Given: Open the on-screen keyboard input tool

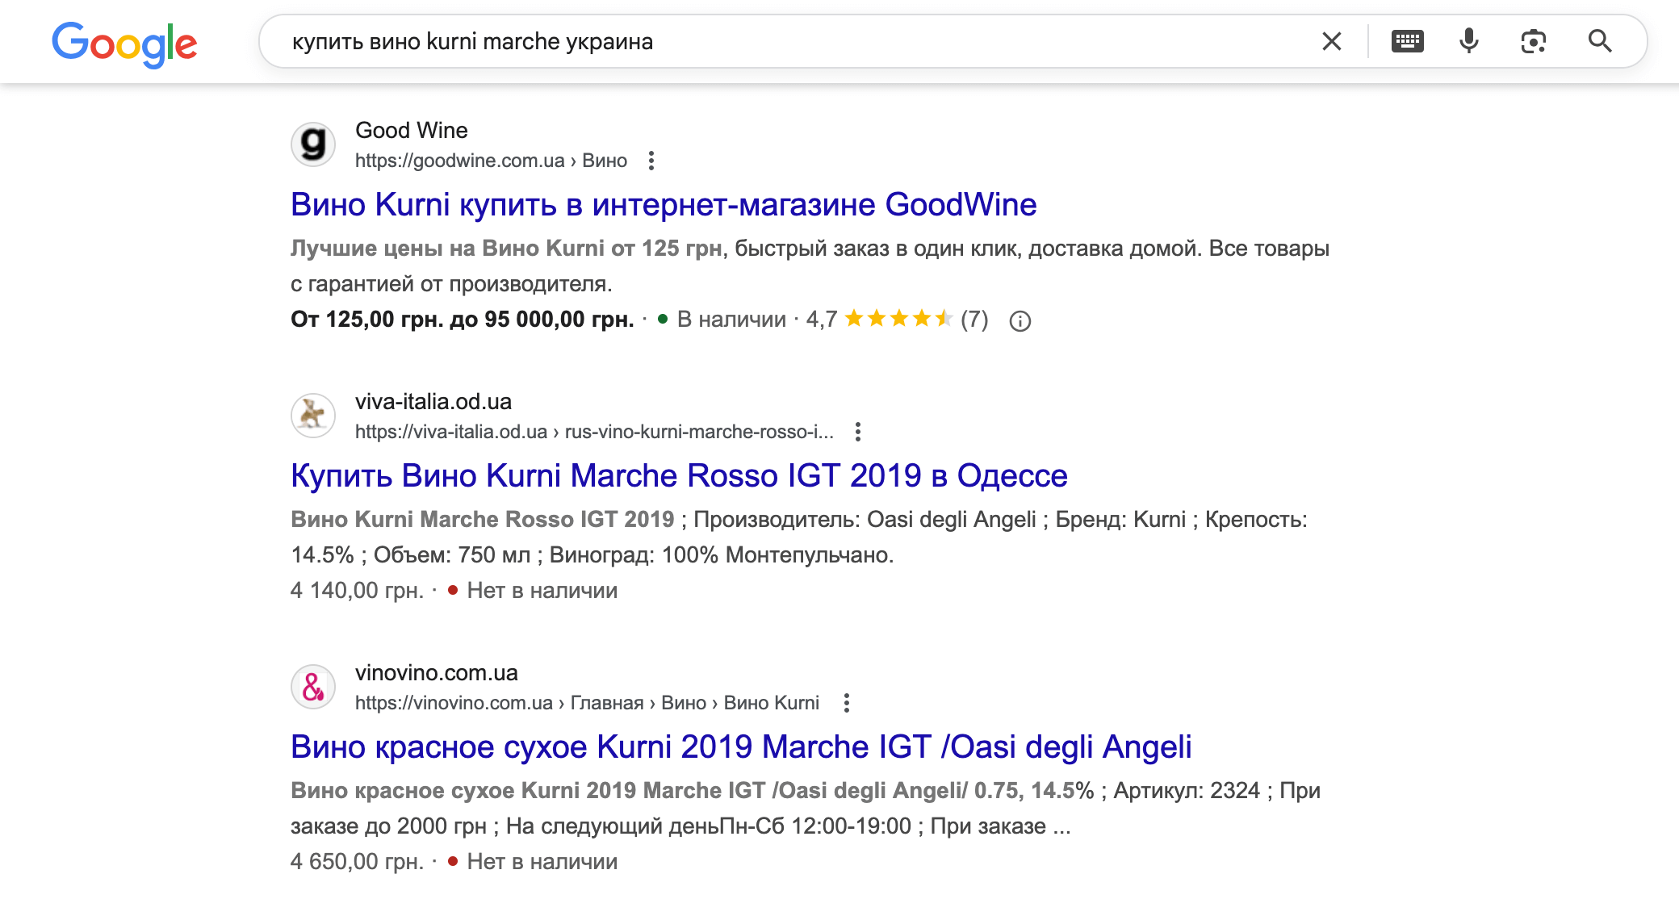Looking at the screenshot, I should point(1408,41).
